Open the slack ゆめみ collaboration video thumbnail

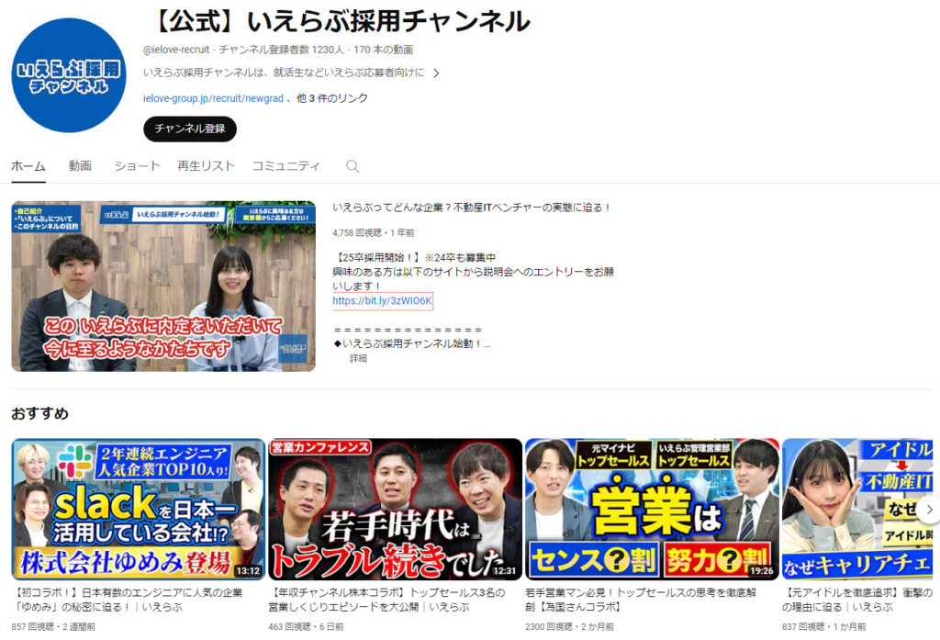138,509
